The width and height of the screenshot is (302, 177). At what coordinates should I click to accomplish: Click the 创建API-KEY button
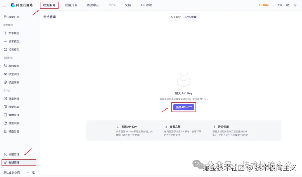click(x=183, y=107)
